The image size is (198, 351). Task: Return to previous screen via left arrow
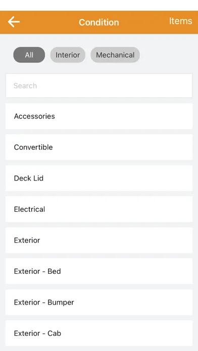(14, 22)
